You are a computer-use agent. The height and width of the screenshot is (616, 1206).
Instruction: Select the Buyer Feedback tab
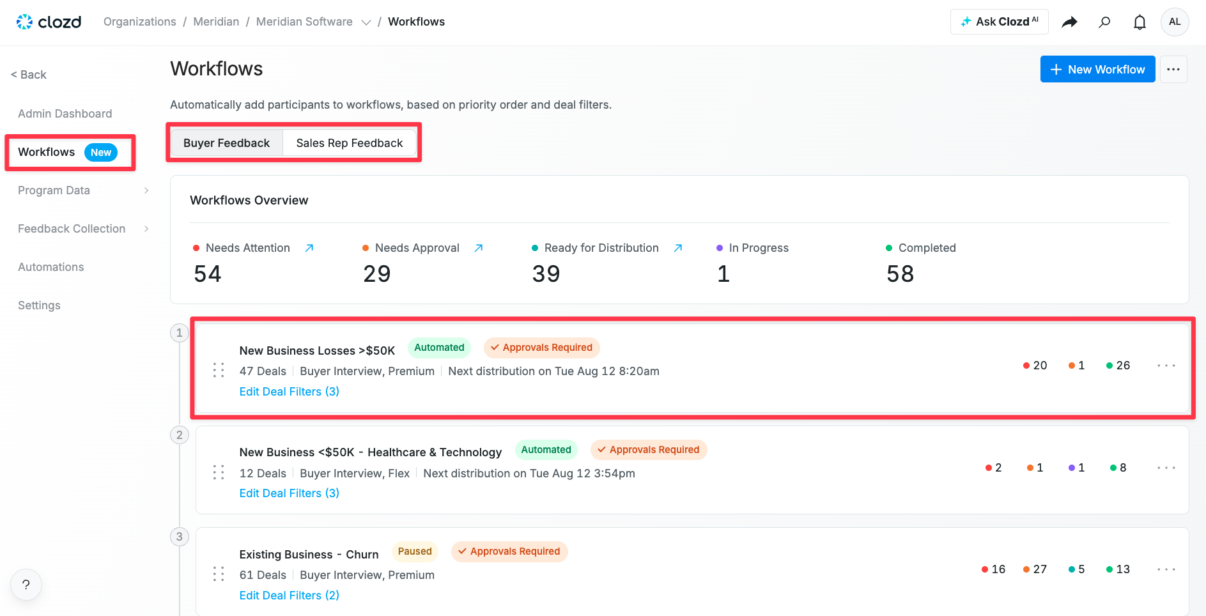pos(226,143)
